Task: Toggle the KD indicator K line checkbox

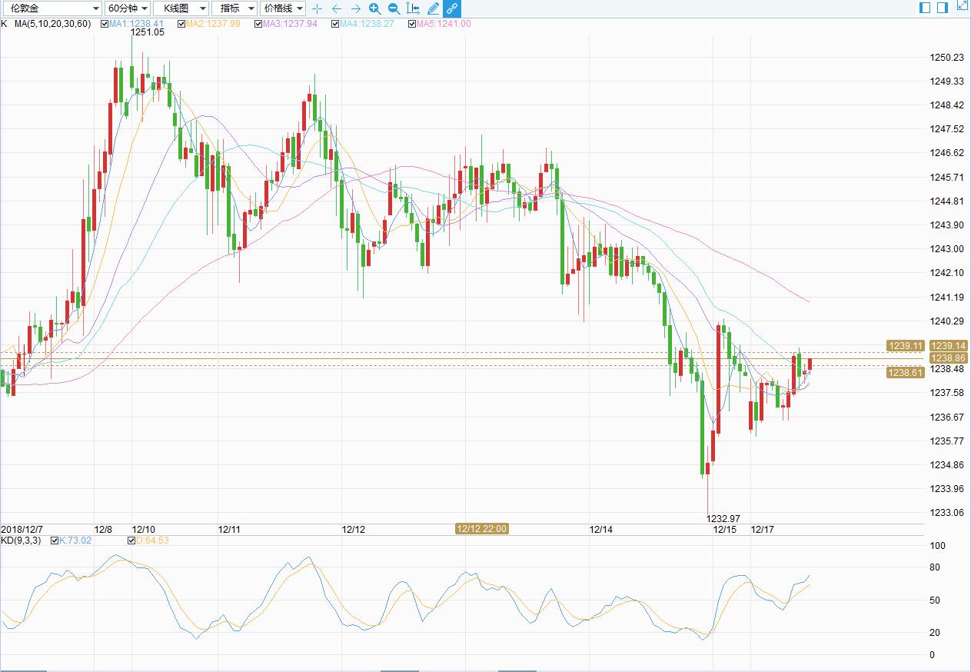Action: (x=55, y=541)
